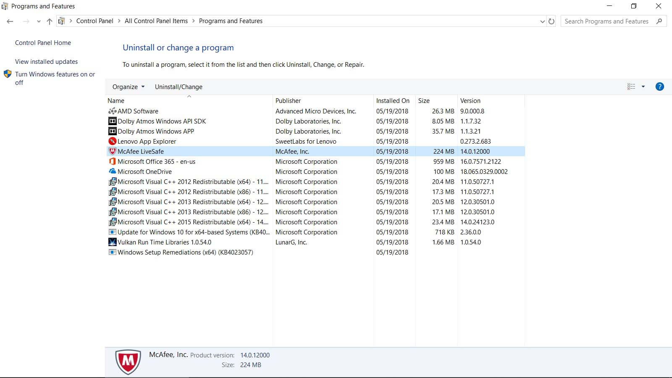Click the Visual C++ 2013 Redistributable (x64) icon

coord(113,202)
